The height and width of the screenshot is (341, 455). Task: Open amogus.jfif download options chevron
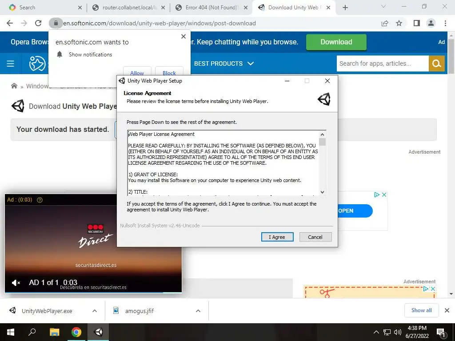coord(198,311)
